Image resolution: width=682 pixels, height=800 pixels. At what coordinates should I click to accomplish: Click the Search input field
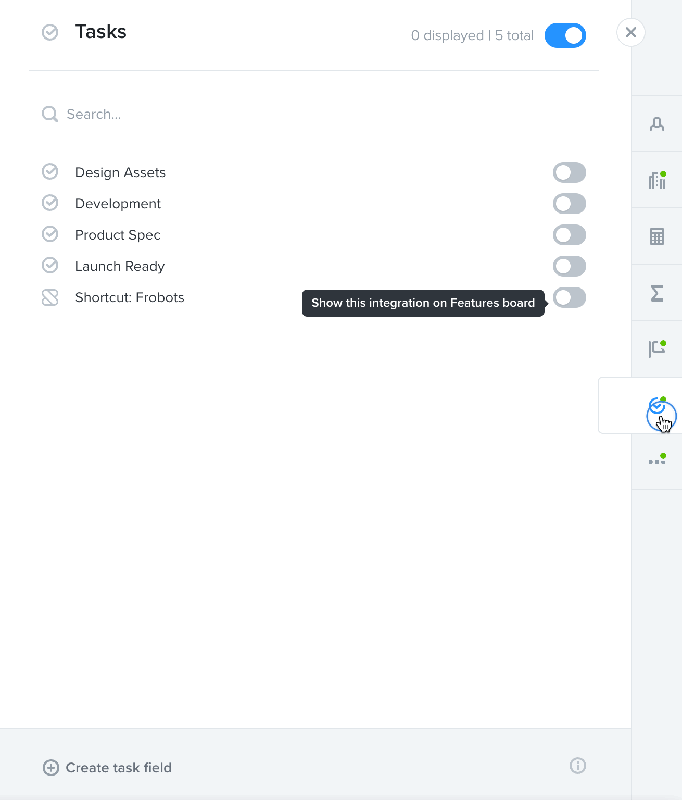[x=312, y=114]
